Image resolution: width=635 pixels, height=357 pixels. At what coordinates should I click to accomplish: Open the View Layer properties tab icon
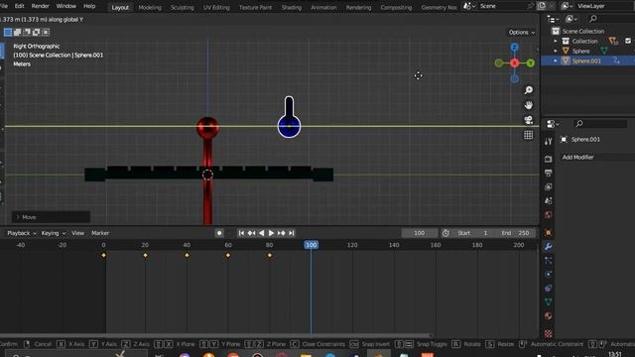pyautogui.click(x=548, y=186)
